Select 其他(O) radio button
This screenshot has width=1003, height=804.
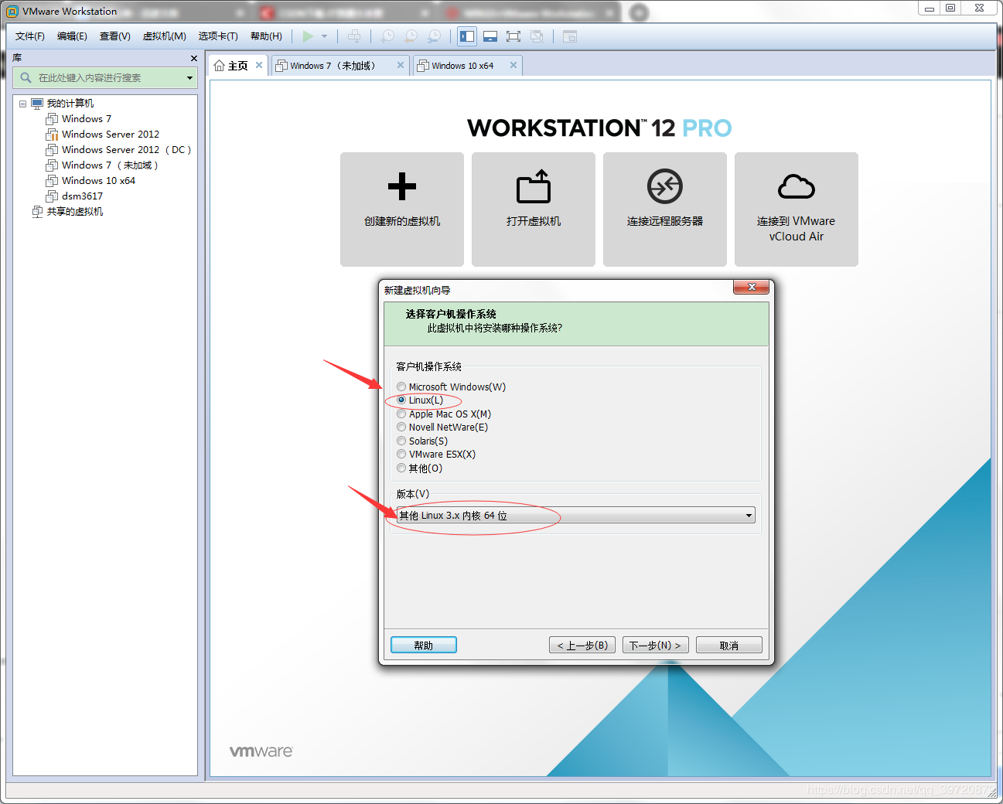click(x=401, y=468)
